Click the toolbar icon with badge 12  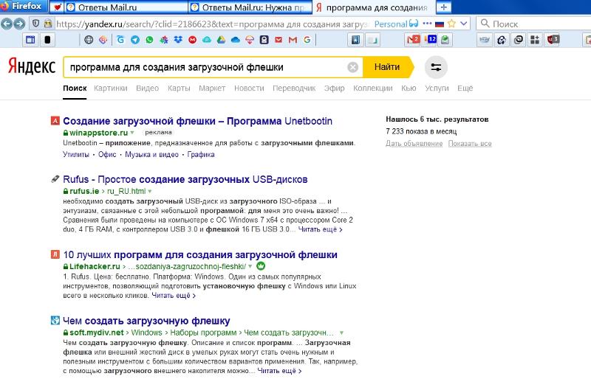431,39
